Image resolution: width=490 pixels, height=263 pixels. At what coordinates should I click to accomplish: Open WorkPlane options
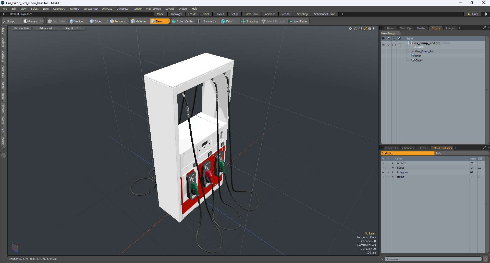pyautogui.click(x=298, y=21)
